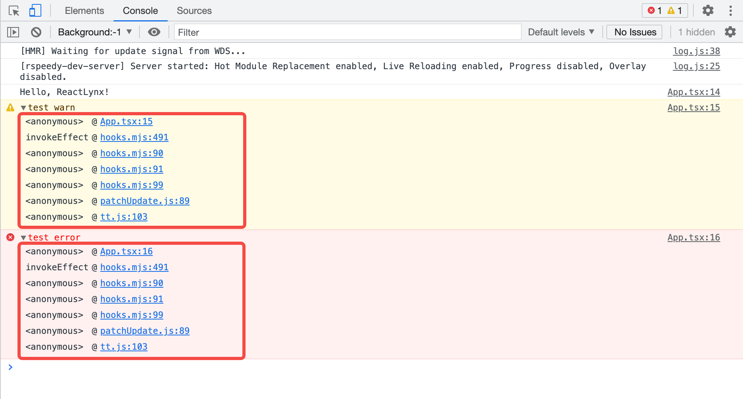This screenshot has height=399, width=743.
Task: Open App.tsx:15 link on the right of test warn
Action: pos(694,107)
